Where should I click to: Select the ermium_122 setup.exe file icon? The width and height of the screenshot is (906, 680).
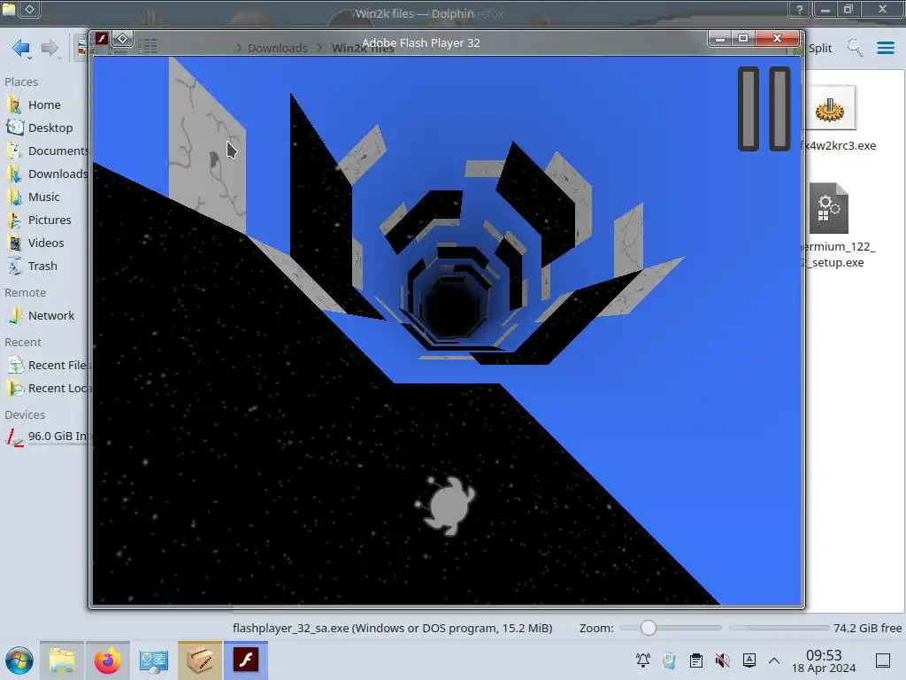tap(828, 208)
